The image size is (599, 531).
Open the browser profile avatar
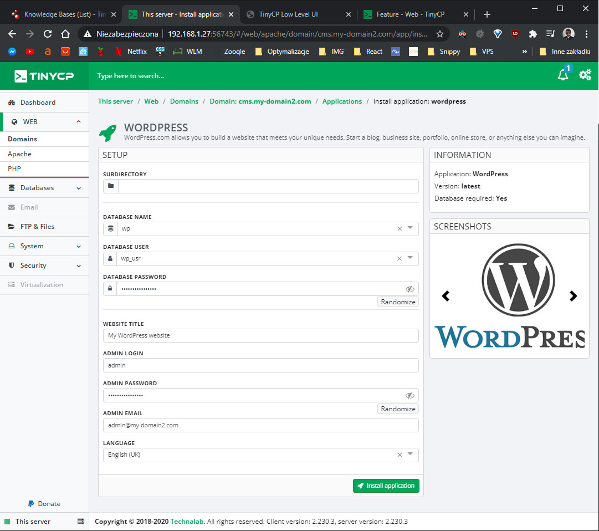(x=569, y=34)
